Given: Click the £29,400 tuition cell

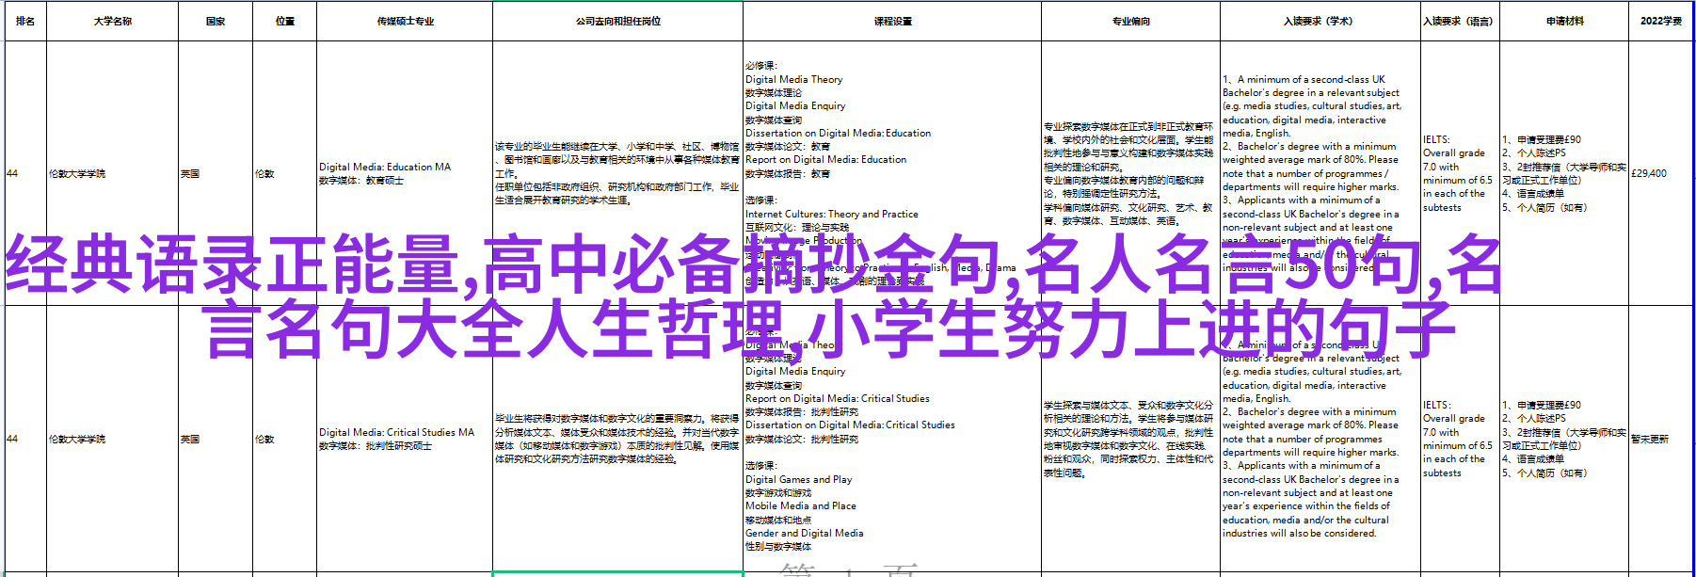Looking at the screenshot, I should coord(1661,173).
